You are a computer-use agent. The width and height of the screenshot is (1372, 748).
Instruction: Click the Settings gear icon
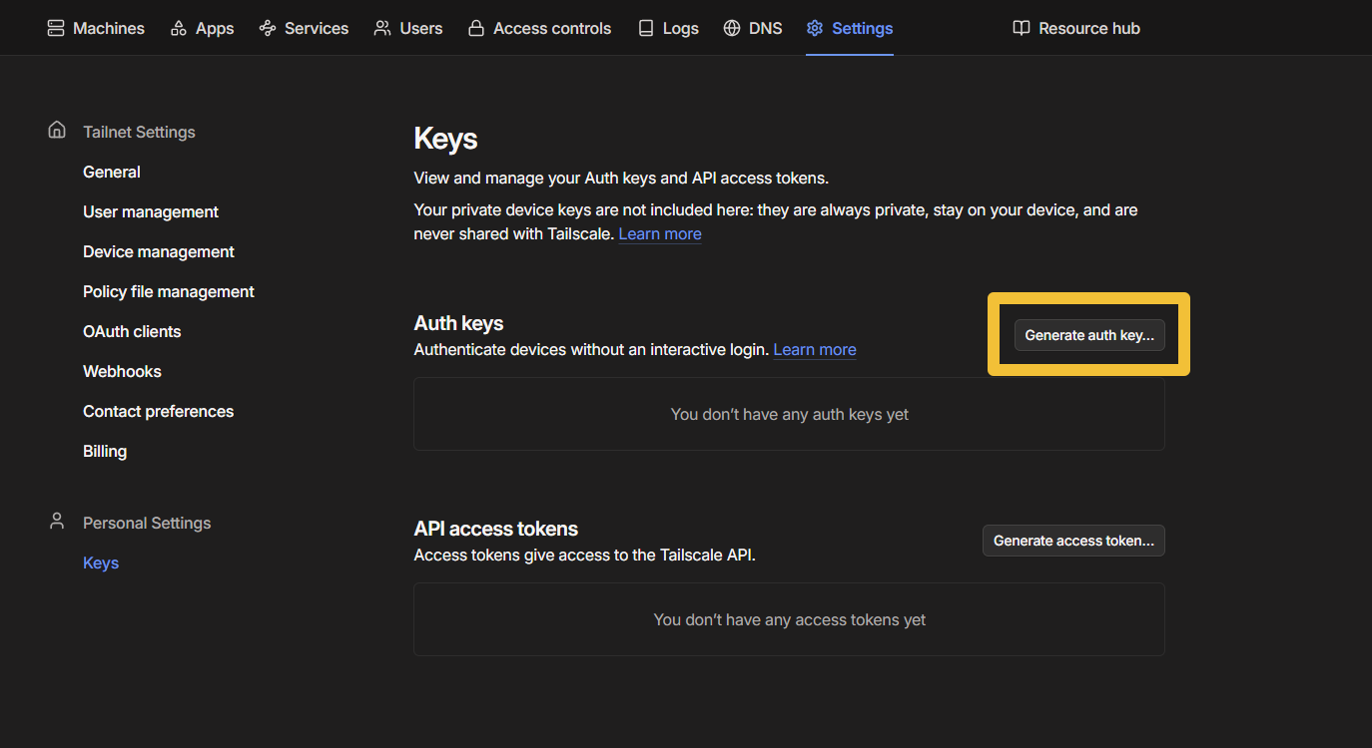(815, 28)
